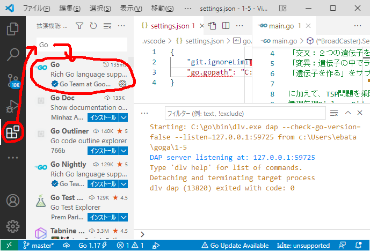Open the Explorer view in activity bar
The height and width of the screenshot is (251, 370).
12,28
